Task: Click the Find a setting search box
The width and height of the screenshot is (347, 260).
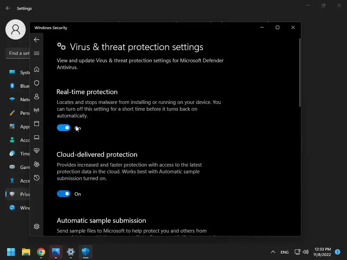Action: tap(18, 53)
